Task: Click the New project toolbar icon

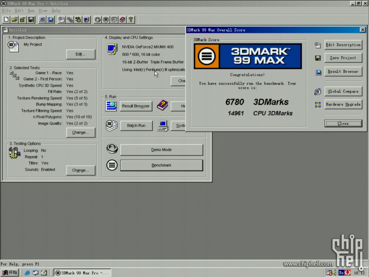Action: point(6,20)
